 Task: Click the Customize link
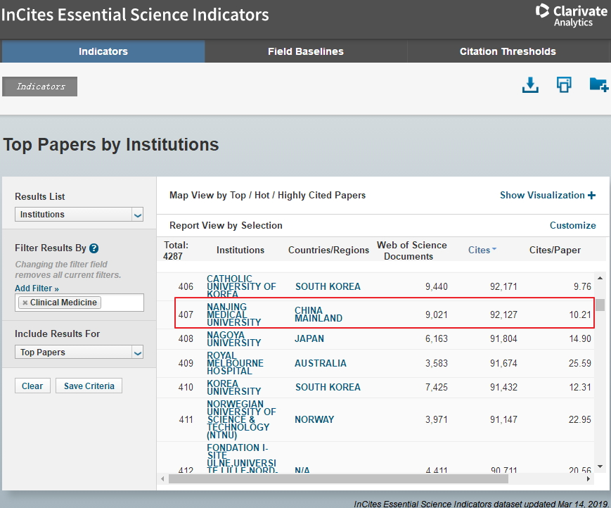572,226
